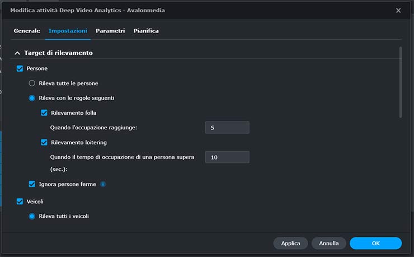This screenshot has height=257, width=414.
Task: Open the Parametri tab
Action: pos(110,31)
